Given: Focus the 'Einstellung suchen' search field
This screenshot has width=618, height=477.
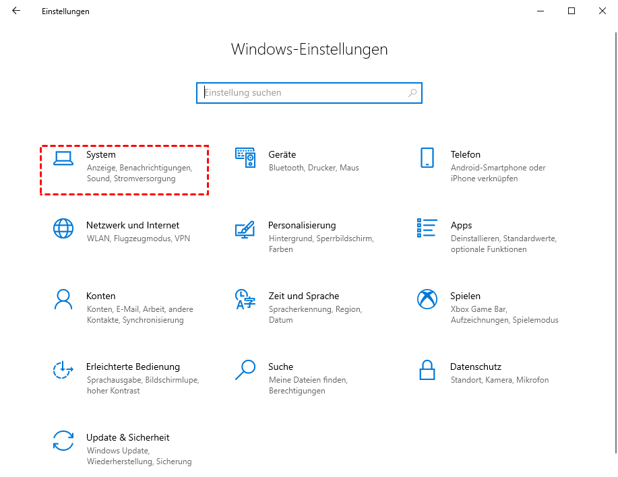Looking at the screenshot, I should (309, 93).
